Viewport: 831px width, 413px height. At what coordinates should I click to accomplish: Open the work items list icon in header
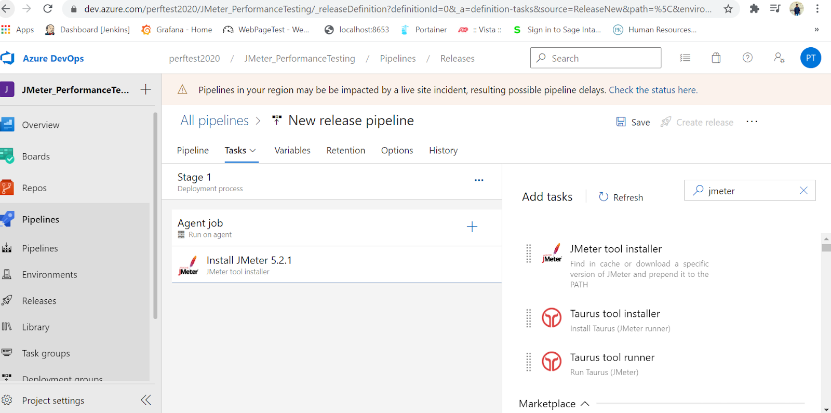[x=685, y=58]
